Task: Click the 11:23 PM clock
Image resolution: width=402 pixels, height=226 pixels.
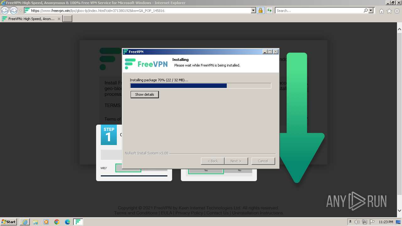Action: pos(386,222)
